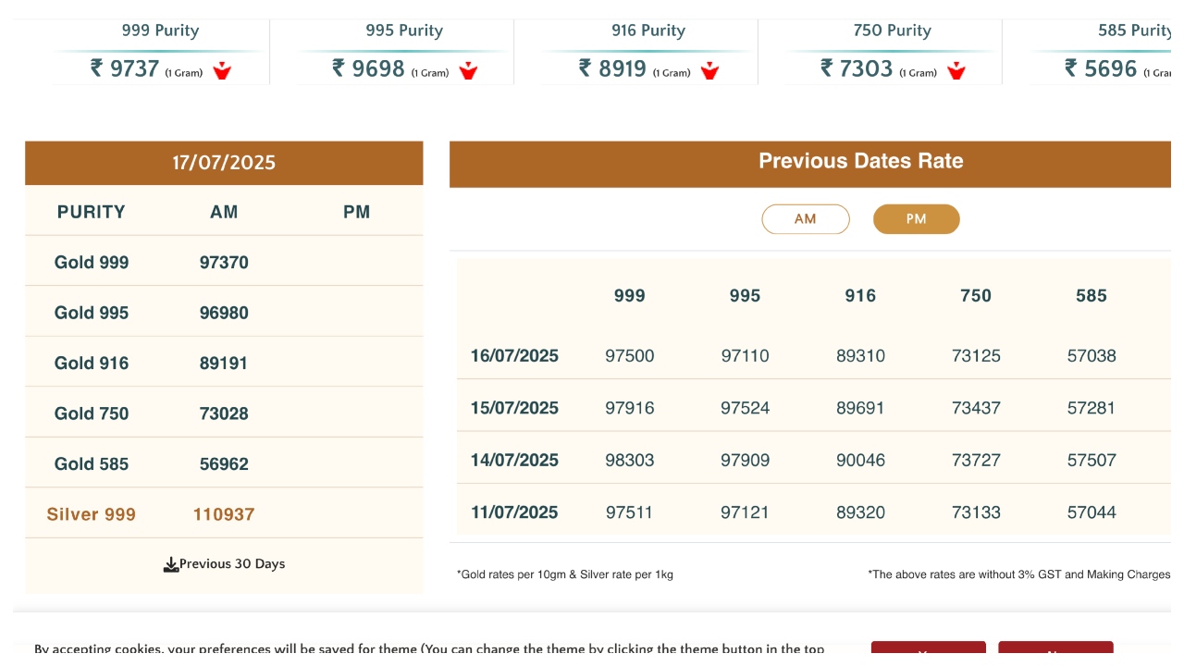Click the left cookie banner button
The image size is (1184, 666).
(928, 651)
